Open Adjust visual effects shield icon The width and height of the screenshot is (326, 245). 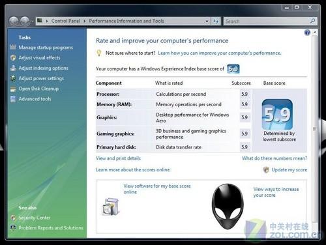coord(13,57)
